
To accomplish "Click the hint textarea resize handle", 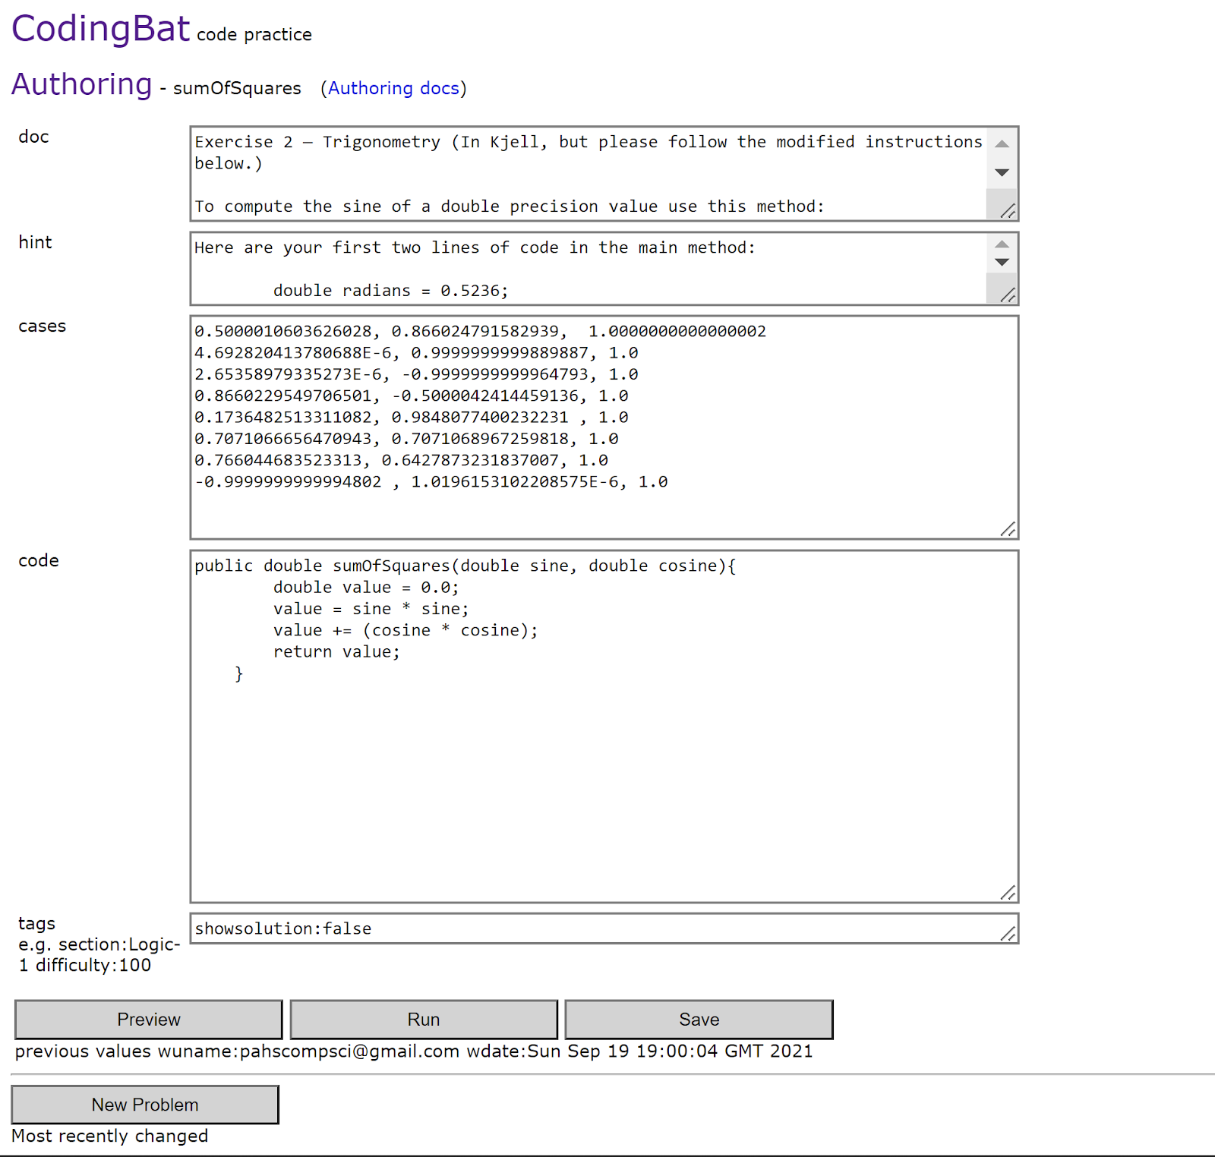I will [1008, 295].
